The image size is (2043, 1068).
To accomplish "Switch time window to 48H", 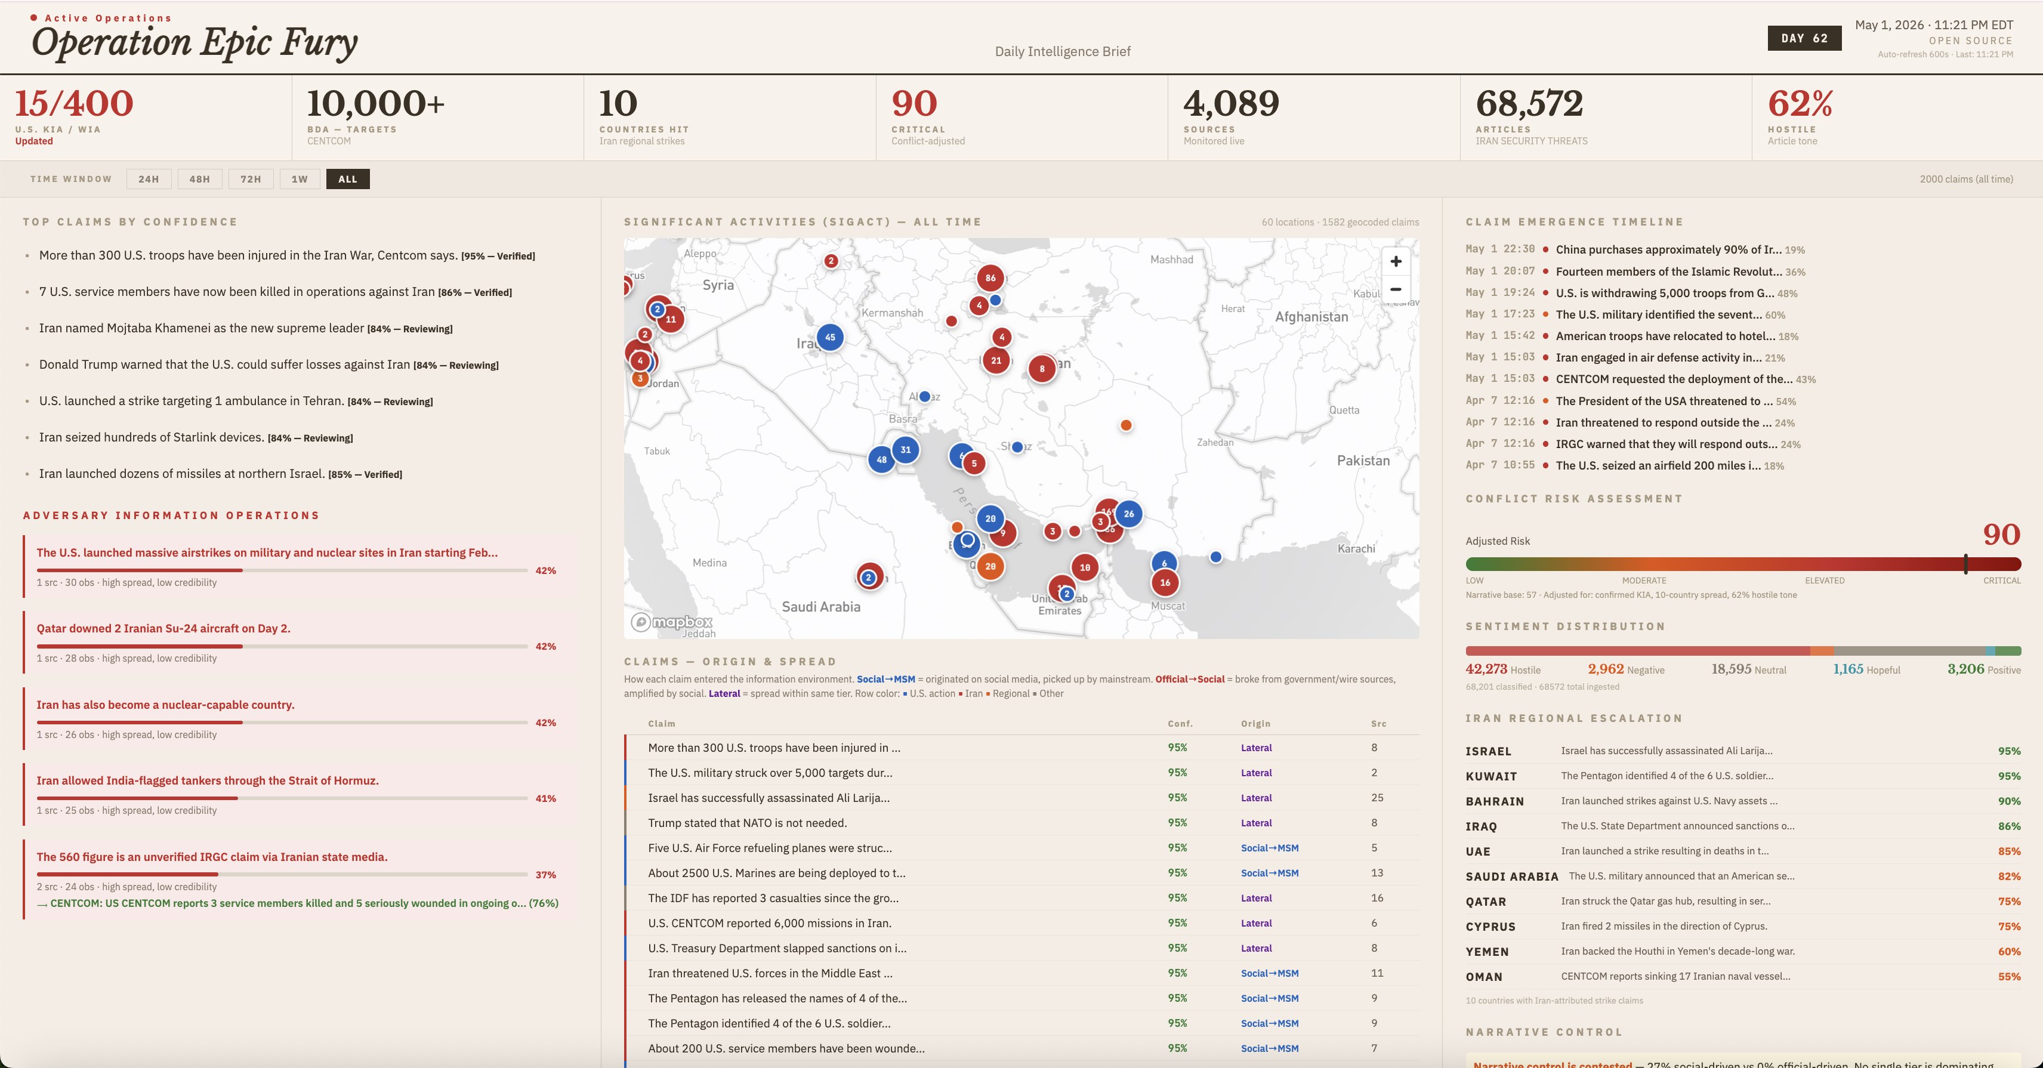I will click(x=200, y=179).
